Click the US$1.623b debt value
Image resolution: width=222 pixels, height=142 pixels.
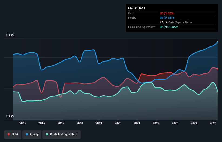tap(167, 13)
